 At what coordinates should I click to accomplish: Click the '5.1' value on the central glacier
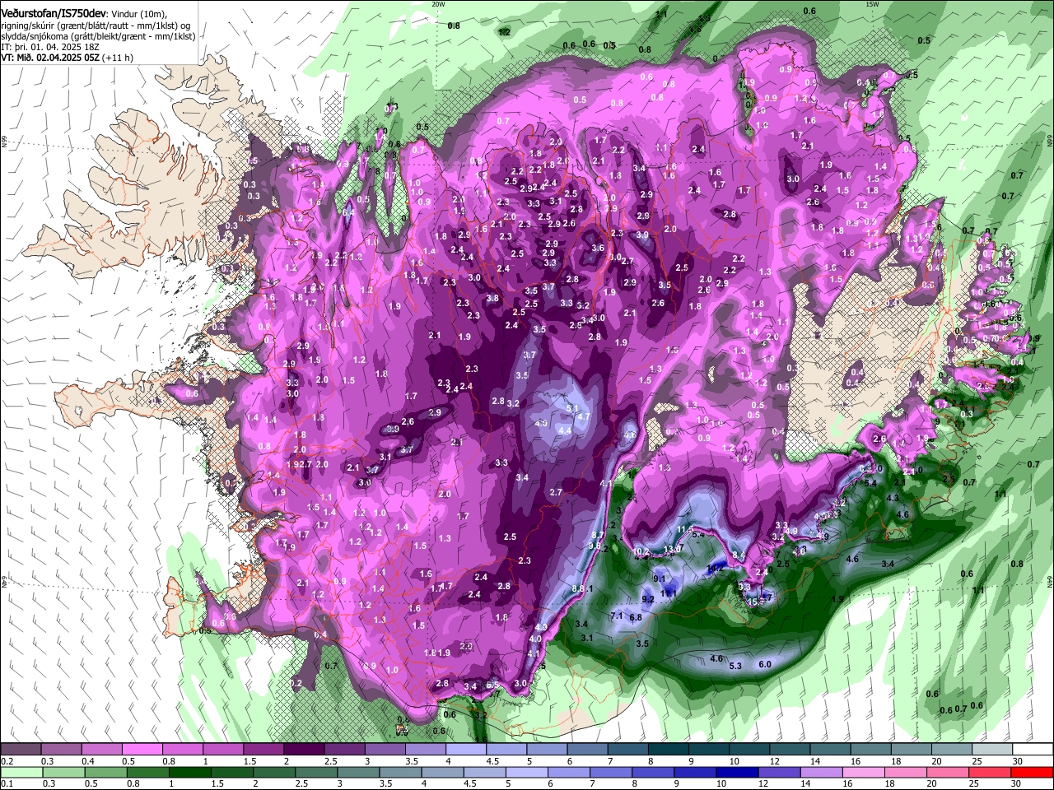point(574,408)
